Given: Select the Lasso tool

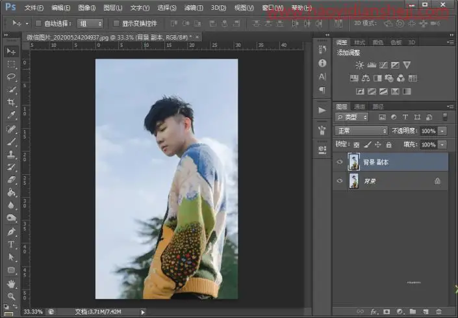Looking at the screenshot, I should (11, 77).
